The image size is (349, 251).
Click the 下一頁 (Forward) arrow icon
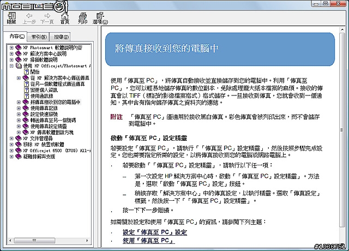47,16
